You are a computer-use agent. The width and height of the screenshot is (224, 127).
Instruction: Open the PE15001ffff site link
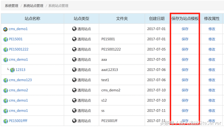18,121
